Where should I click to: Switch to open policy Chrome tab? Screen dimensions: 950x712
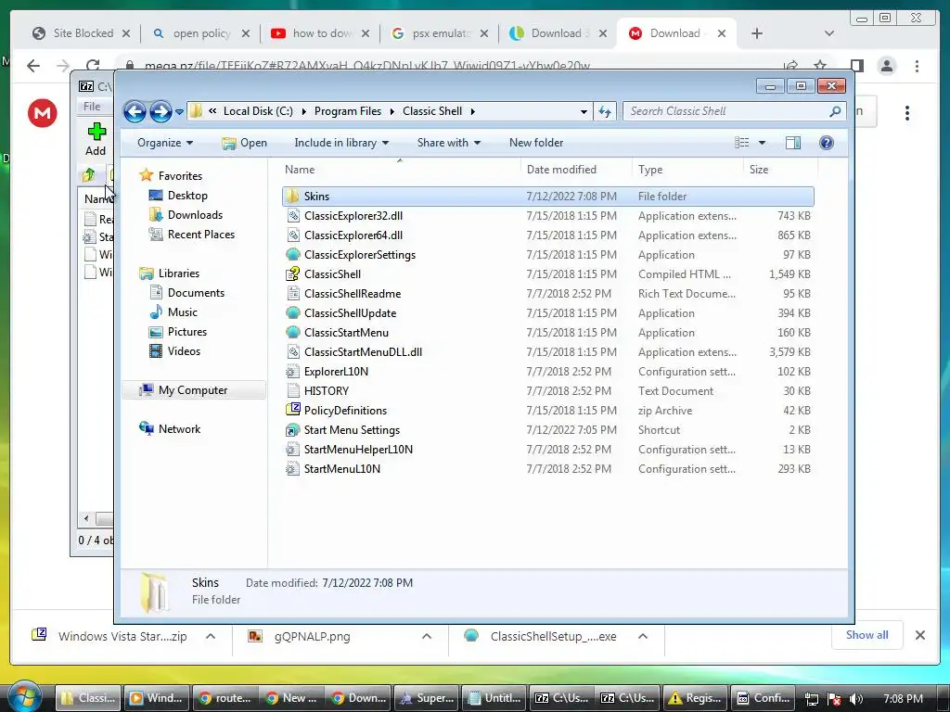pyautogui.click(x=200, y=33)
